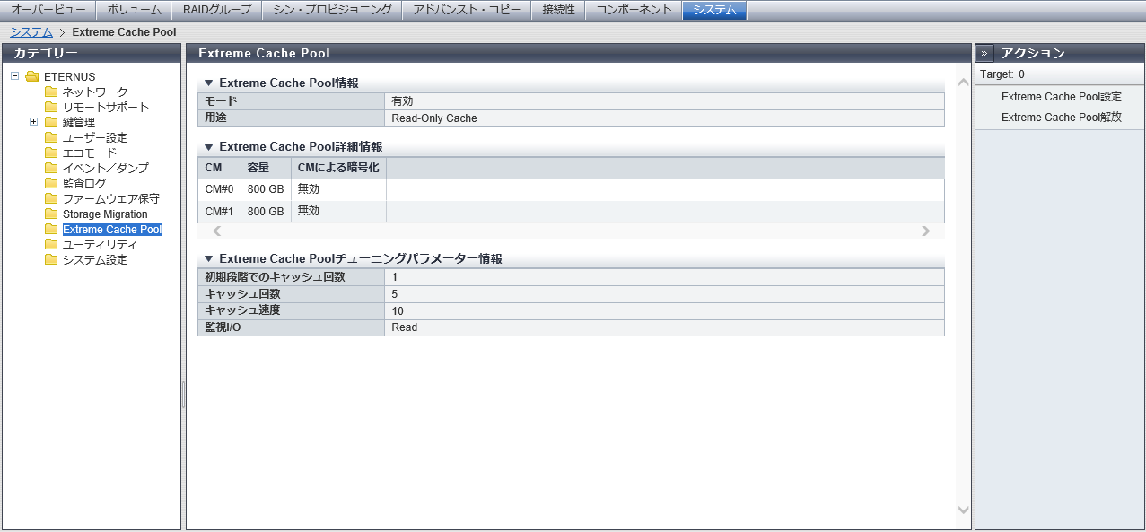
Task: Open the RAIDグループ tab
Action: tap(217, 10)
